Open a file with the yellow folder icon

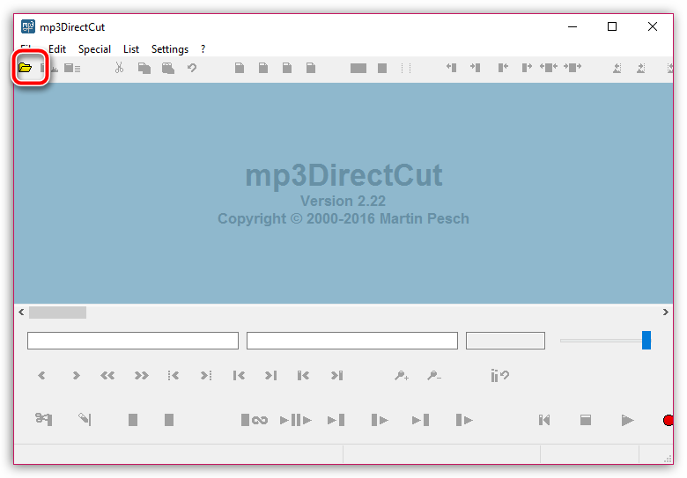pyautogui.click(x=25, y=68)
